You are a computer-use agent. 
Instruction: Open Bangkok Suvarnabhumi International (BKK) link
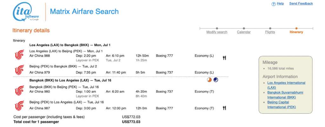pyautogui.click(x=285, y=95)
